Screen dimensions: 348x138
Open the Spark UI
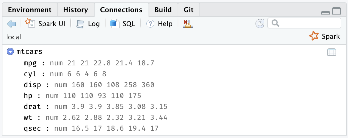(x=45, y=24)
